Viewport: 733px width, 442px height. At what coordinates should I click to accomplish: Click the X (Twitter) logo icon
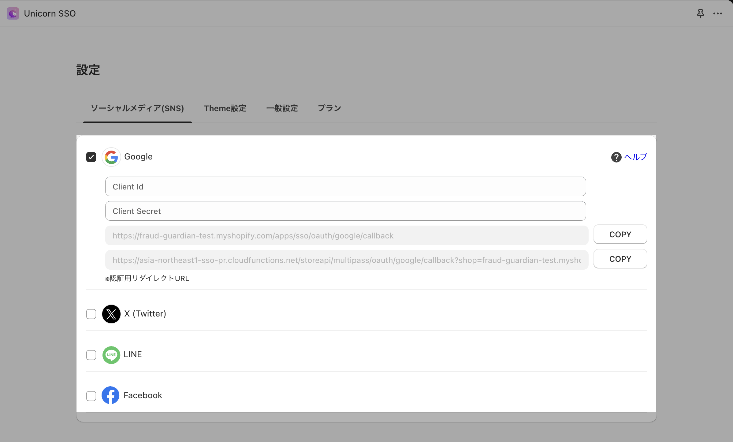pyautogui.click(x=111, y=314)
